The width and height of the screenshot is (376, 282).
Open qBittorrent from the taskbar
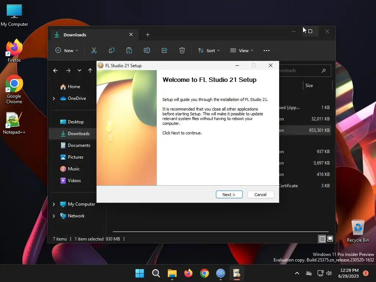click(x=221, y=273)
